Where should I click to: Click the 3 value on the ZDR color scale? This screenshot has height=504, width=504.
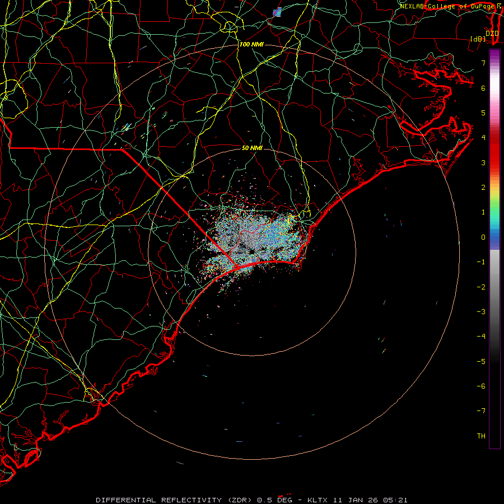pos(483,162)
